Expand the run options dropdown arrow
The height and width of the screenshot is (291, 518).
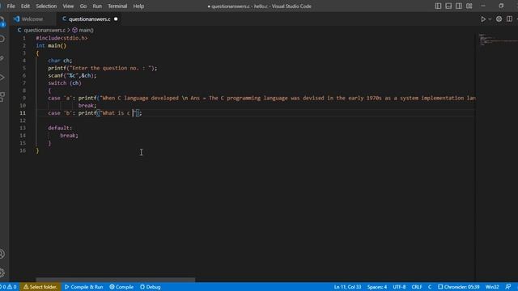click(x=490, y=19)
